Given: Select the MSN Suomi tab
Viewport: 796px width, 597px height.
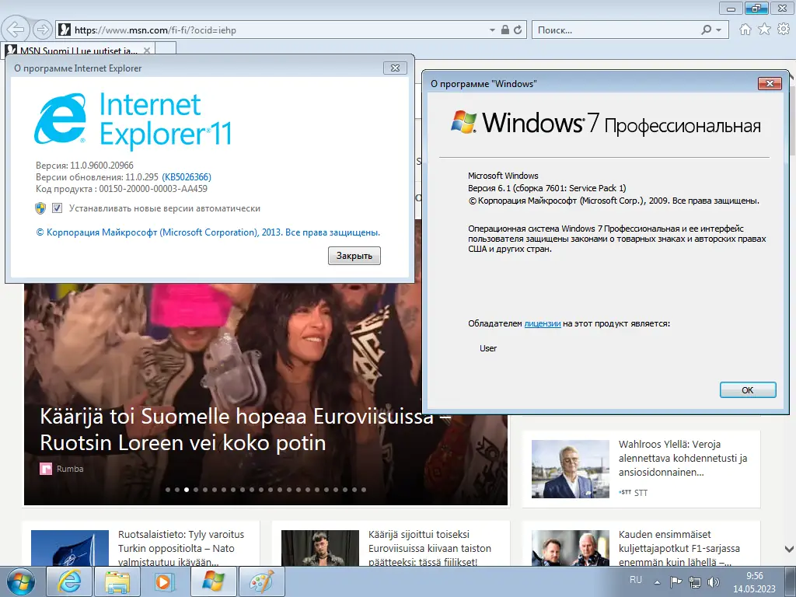Looking at the screenshot, I should pos(78,50).
